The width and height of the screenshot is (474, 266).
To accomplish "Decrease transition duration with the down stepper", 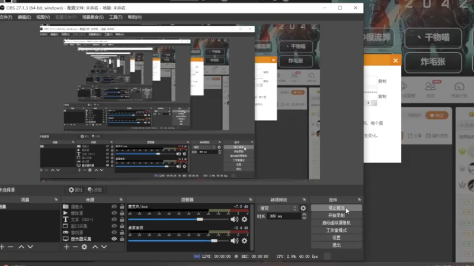I will coord(304,218).
